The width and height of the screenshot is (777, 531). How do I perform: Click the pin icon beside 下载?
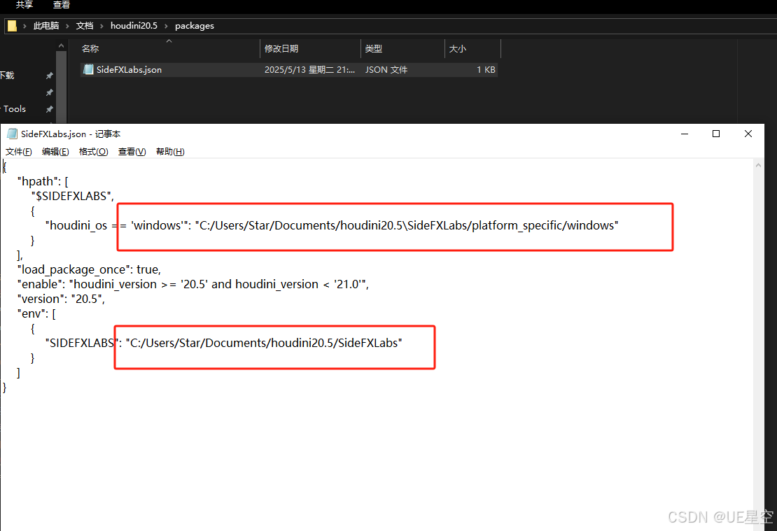coord(49,76)
